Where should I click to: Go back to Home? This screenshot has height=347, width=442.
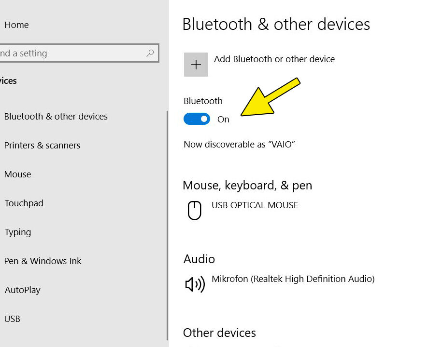16,25
